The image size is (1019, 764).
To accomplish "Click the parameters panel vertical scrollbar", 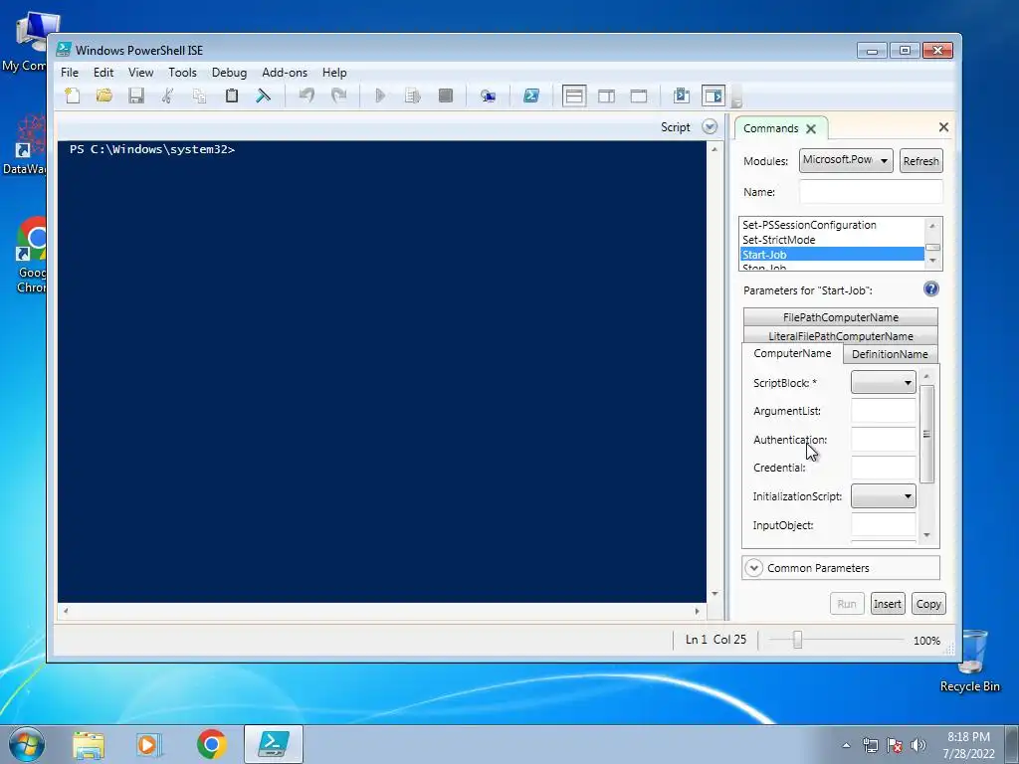I will click(927, 434).
